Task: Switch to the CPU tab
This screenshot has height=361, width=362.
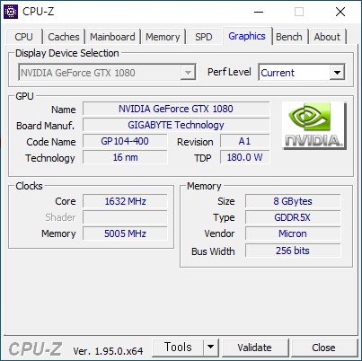Action: click(x=23, y=37)
